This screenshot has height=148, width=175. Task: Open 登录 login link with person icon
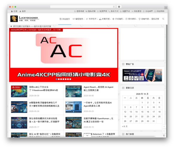(22, 11)
